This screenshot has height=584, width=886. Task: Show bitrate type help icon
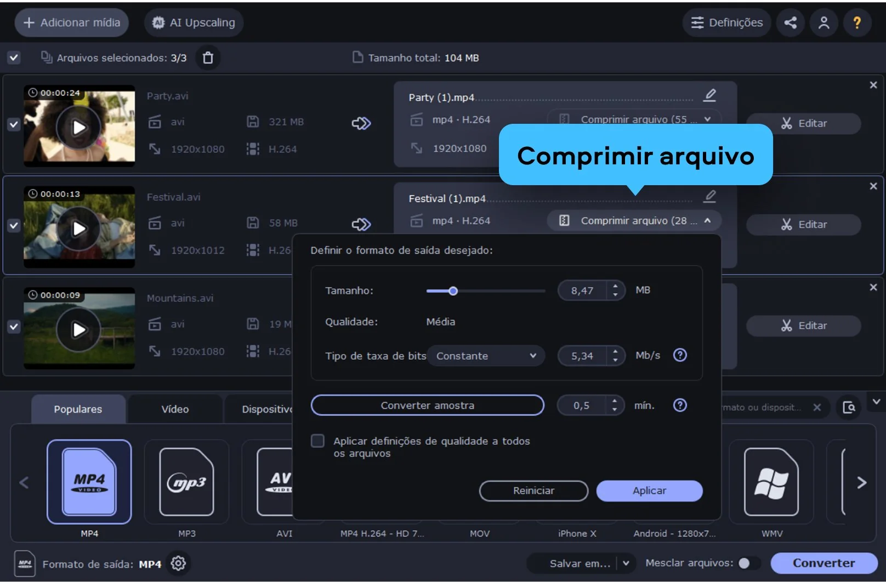point(680,355)
